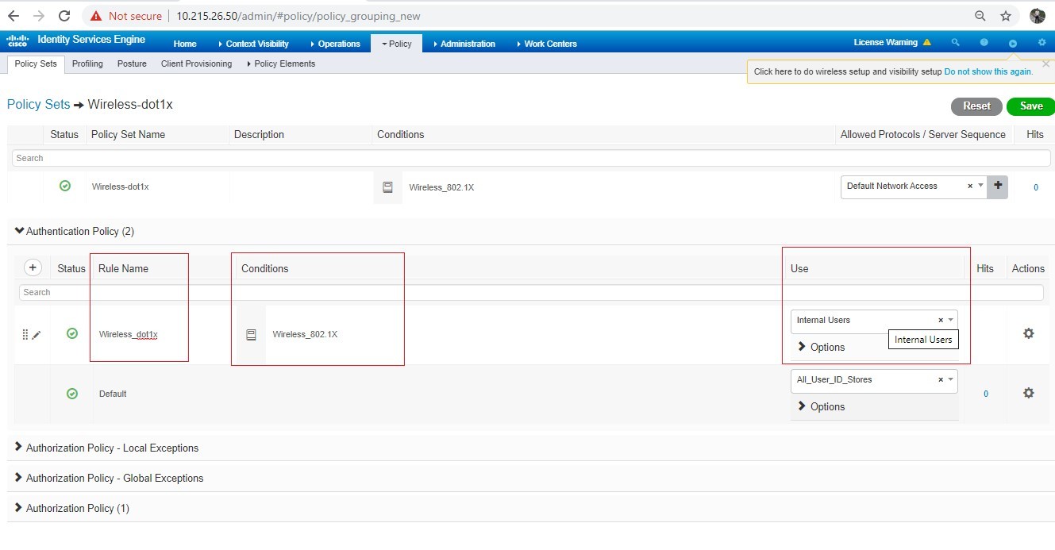This screenshot has width=1055, height=550.
Task: Open the Policy Elements submenu
Action: (x=281, y=63)
